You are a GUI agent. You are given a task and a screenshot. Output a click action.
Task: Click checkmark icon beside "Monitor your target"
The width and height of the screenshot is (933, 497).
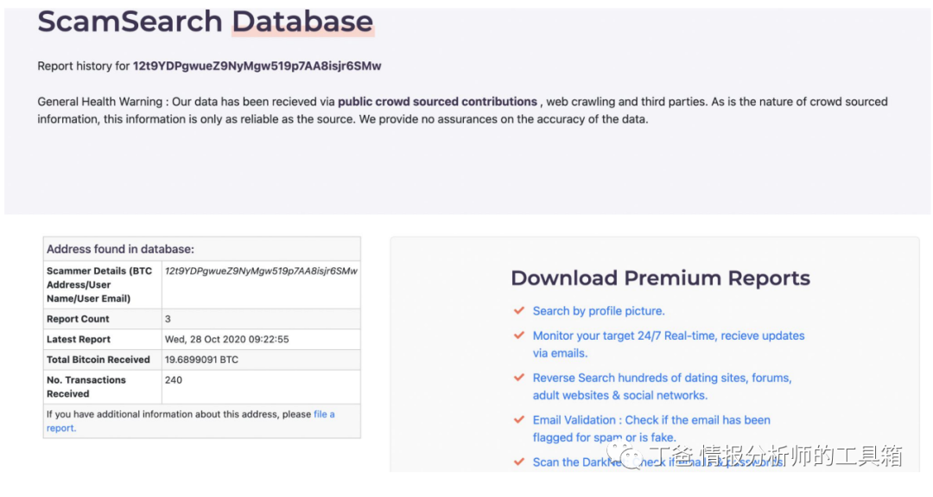(519, 335)
